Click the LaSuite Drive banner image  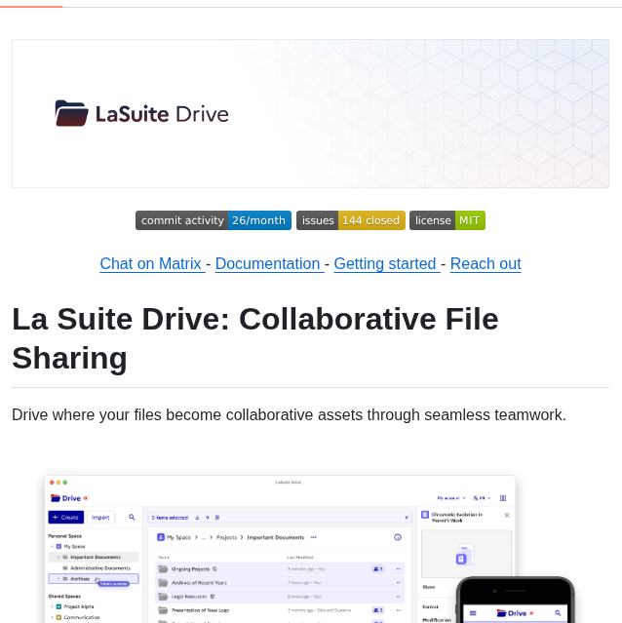(311, 114)
